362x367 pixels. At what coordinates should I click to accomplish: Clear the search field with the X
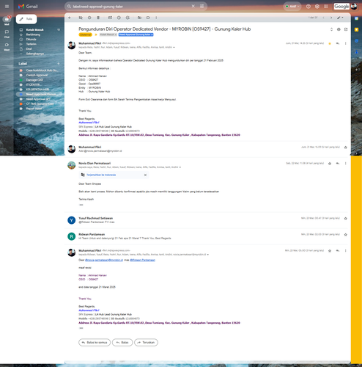(x=193, y=6)
